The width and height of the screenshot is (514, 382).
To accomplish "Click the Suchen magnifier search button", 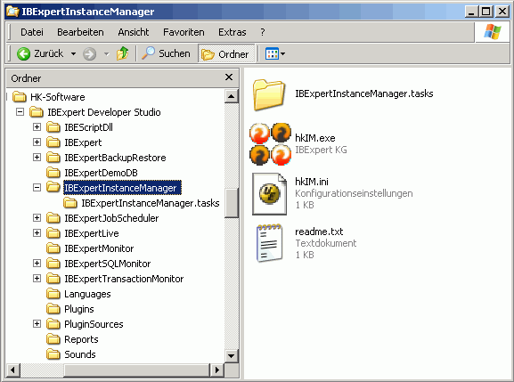I will (x=166, y=53).
